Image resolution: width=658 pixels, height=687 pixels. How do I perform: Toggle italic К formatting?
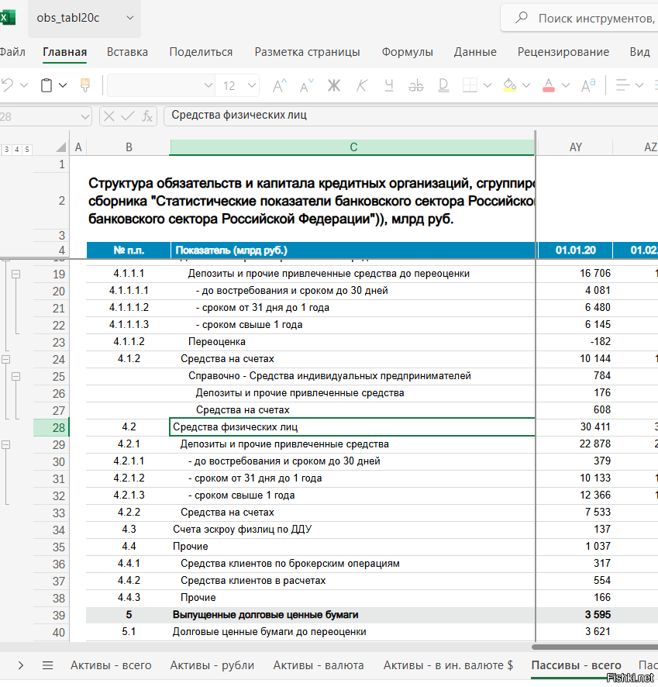[x=362, y=85]
